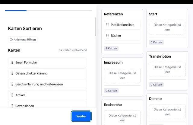This screenshot has width=193, height=125.
Task: Click empty drop zone in Start category
Action: pyautogui.click(x=167, y=27)
